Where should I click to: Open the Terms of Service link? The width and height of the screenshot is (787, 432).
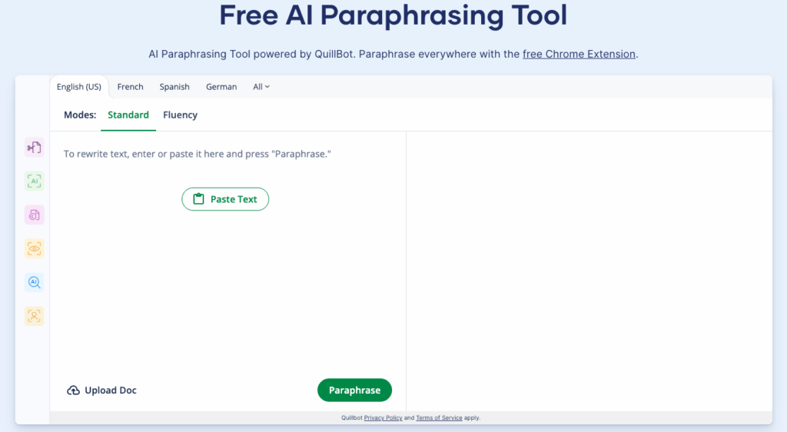tap(439, 417)
